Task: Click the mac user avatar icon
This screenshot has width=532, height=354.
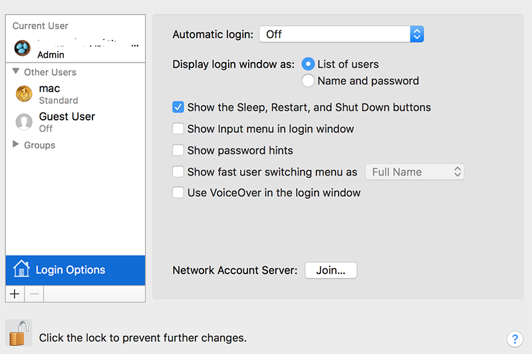Action: click(24, 94)
